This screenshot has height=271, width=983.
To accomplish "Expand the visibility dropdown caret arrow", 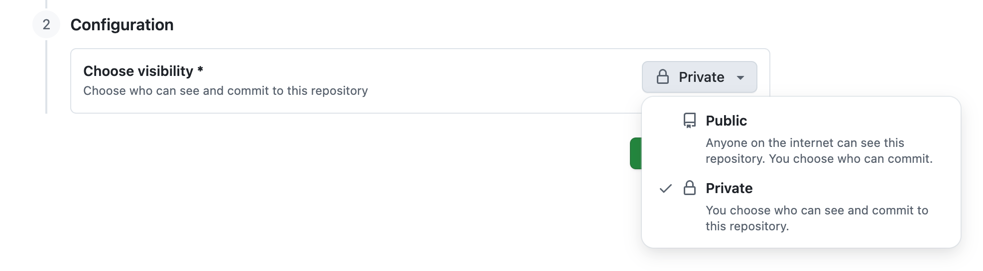I will tap(740, 77).
